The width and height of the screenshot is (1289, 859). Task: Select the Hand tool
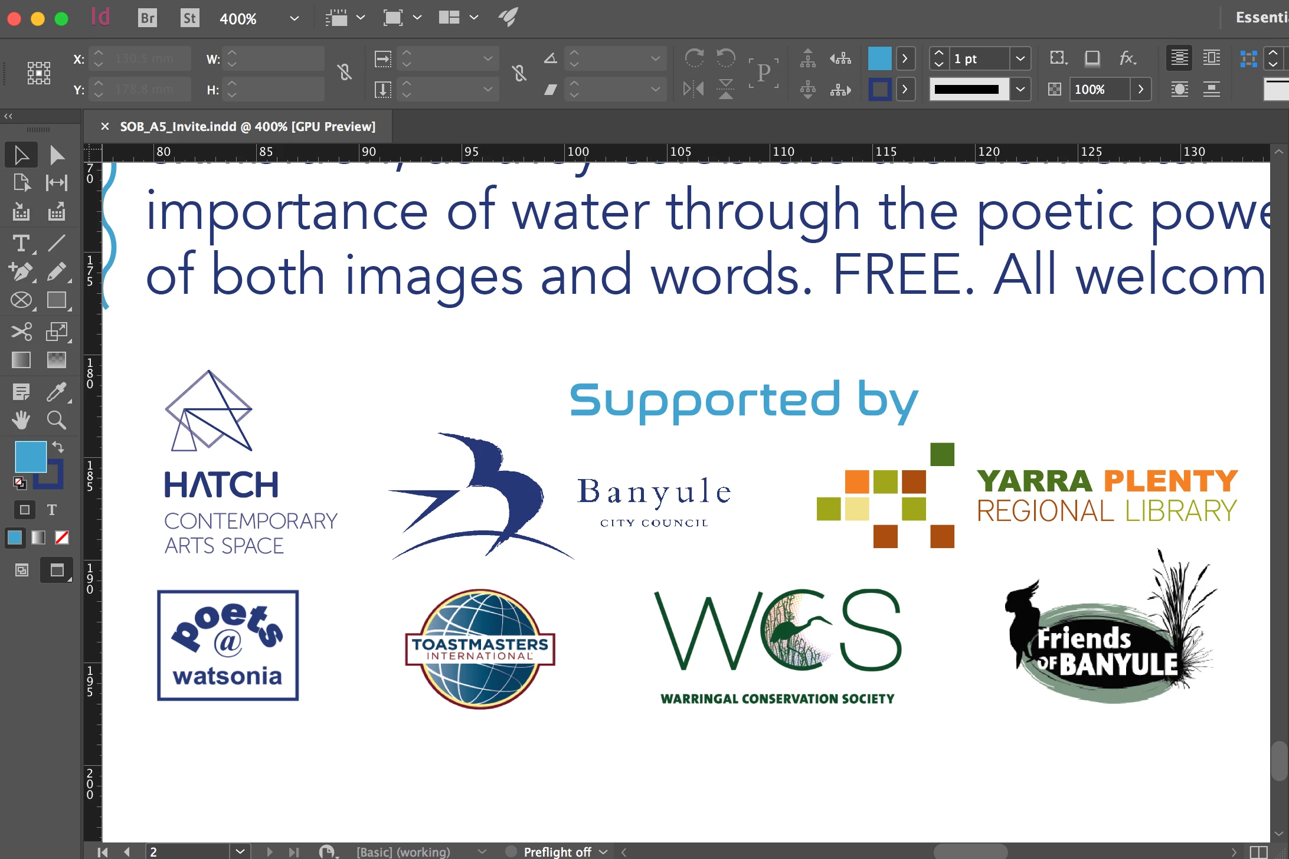tap(21, 420)
